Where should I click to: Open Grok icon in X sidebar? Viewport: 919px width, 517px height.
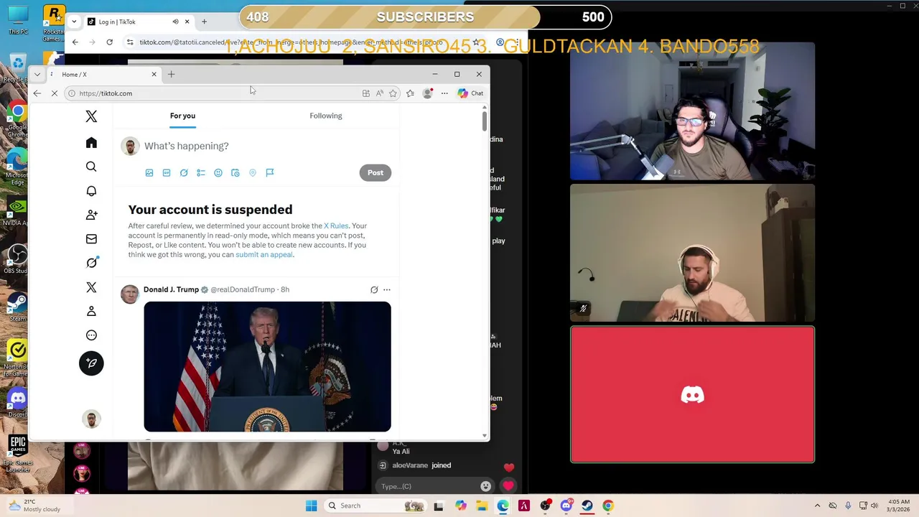point(91,263)
